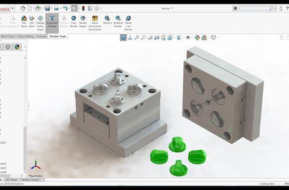Open File Properties list icon
Viewport: 289px width, 190px height.
(x=90, y=9)
